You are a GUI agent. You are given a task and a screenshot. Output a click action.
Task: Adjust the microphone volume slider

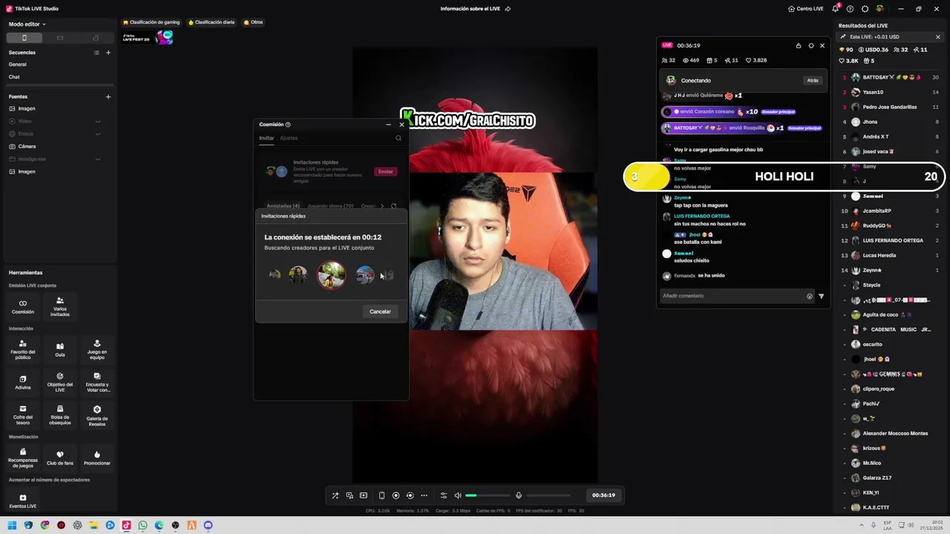[x=548, y=495]
